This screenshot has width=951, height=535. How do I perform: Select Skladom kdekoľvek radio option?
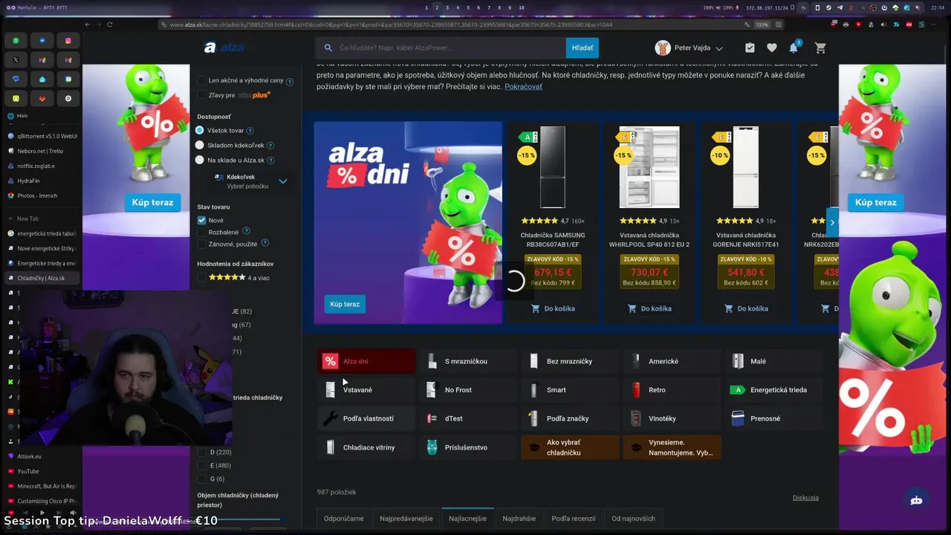pos(199,145)
